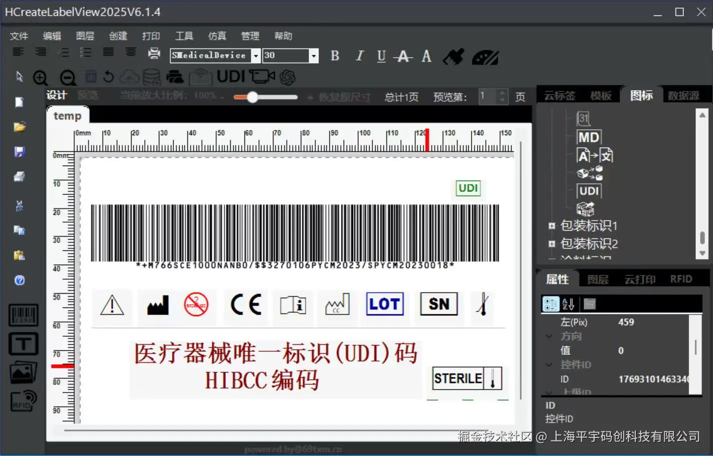Screen dimensions: 713x456
Task: Switch to the 云打印 panel tab
Action: pos(640,279)
